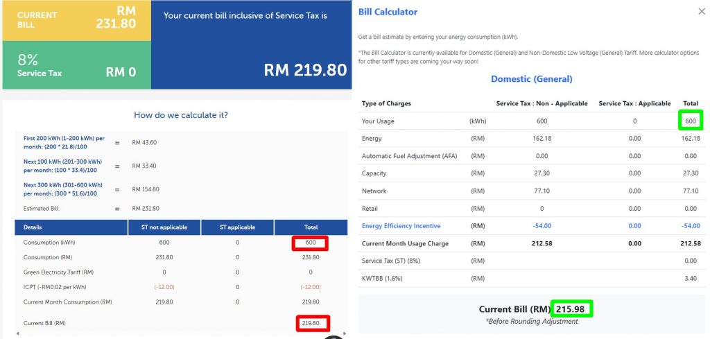Image resolution: width=710 pixels, height=339 pixels.
Task: Click the green 8% Service Tax tile
Action: coord(76,65)
